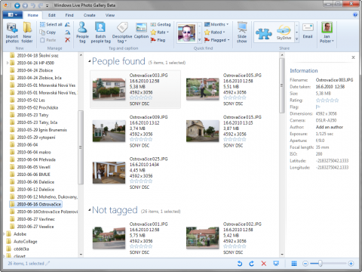Switch to the Find ribbon tab

pyautogui.click(x=69, y=15)
